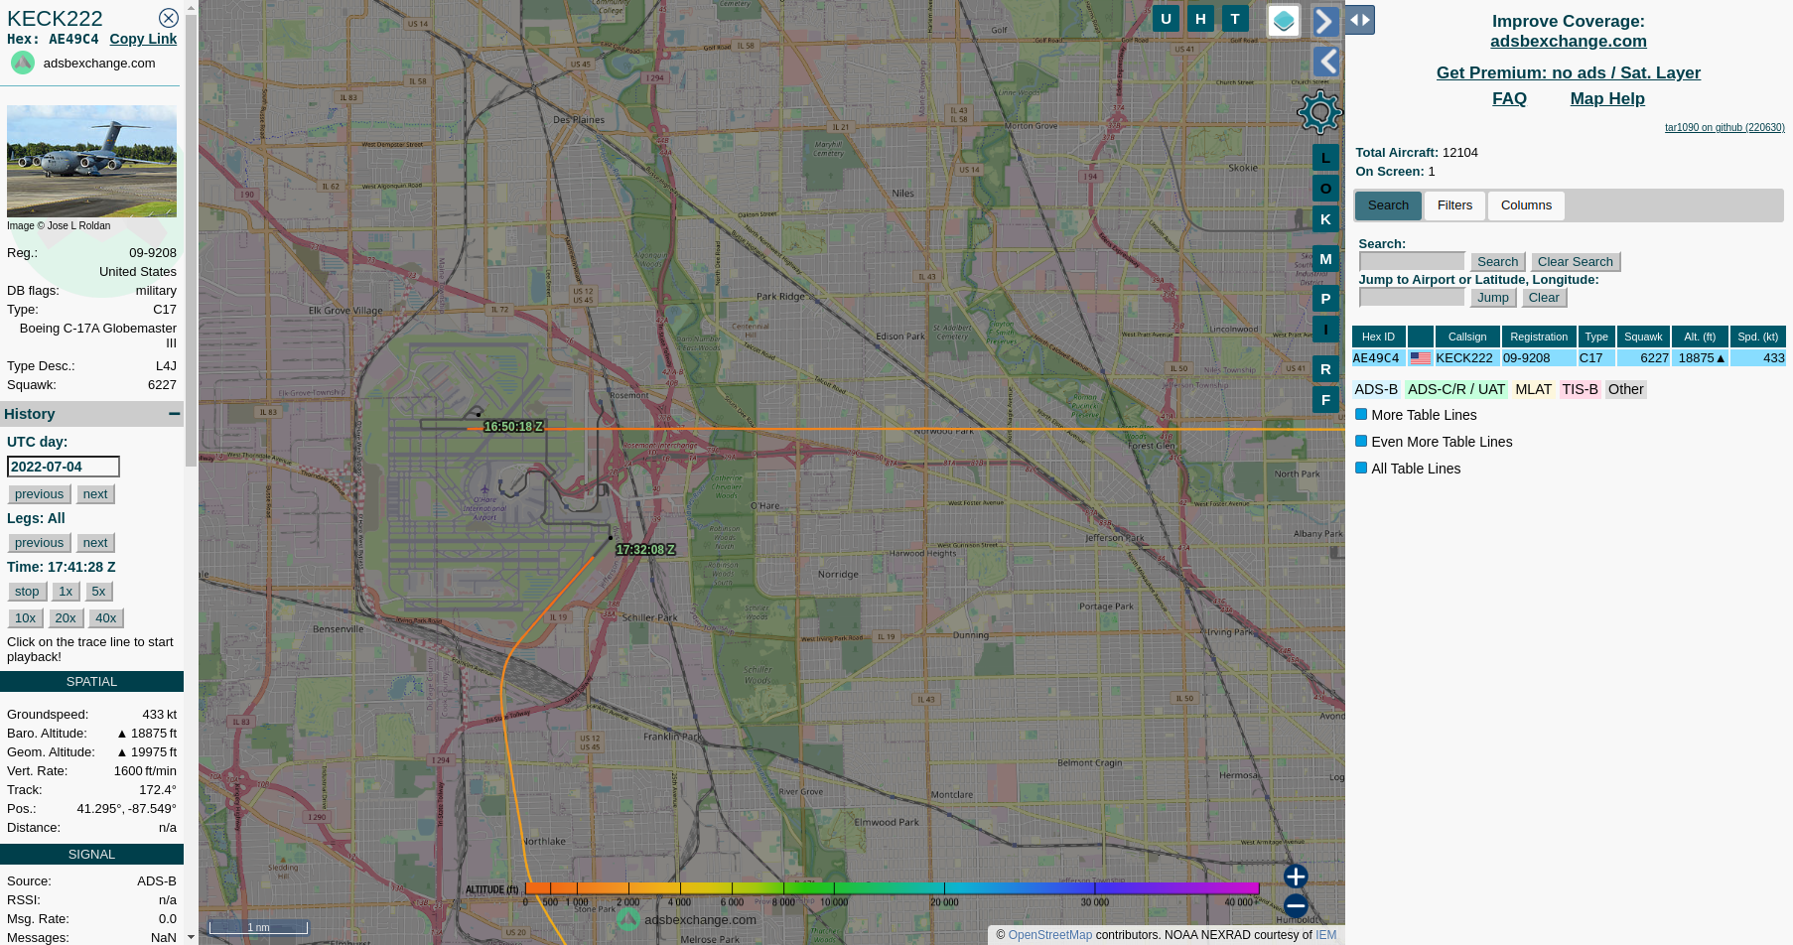This screenshot has width=1793, height=945.
Task: Set playback speed to 40x
Action: click(106, 618)
